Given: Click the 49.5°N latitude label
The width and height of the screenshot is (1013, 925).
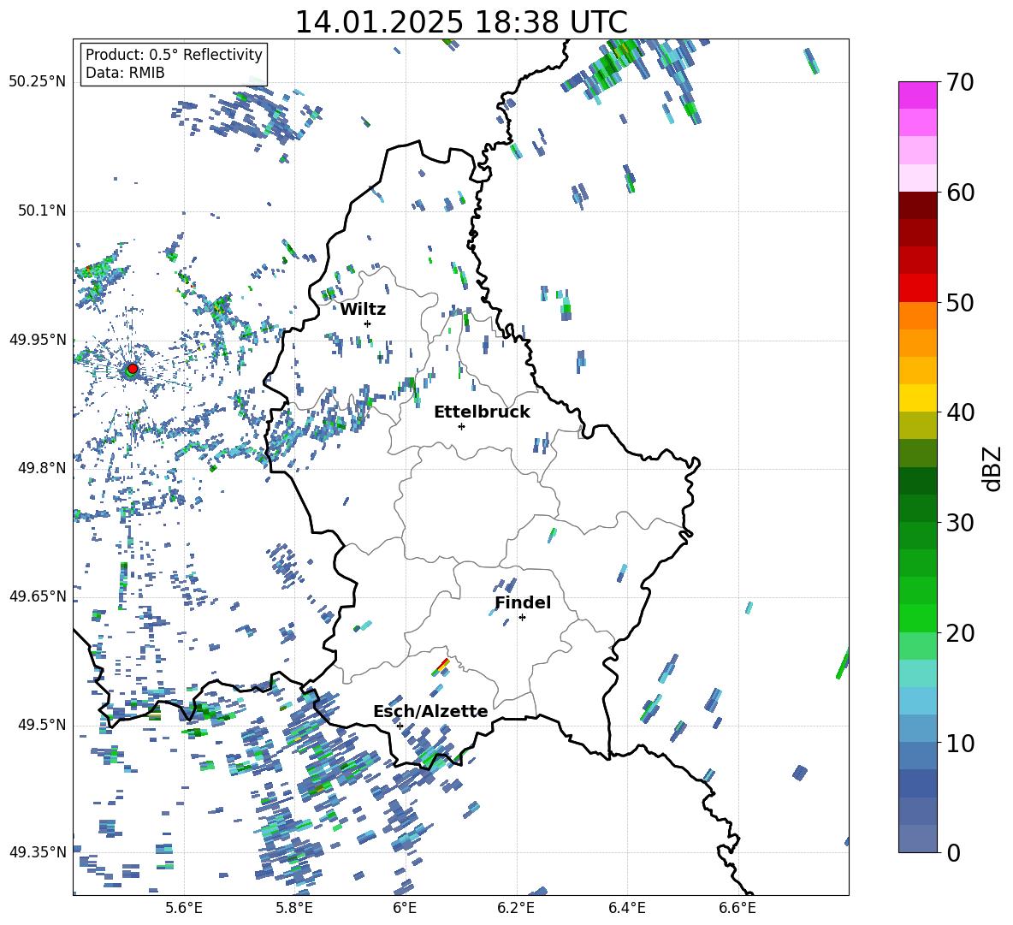Looking at the screenshot, I should pyautogui.click(x=42, y=725).
